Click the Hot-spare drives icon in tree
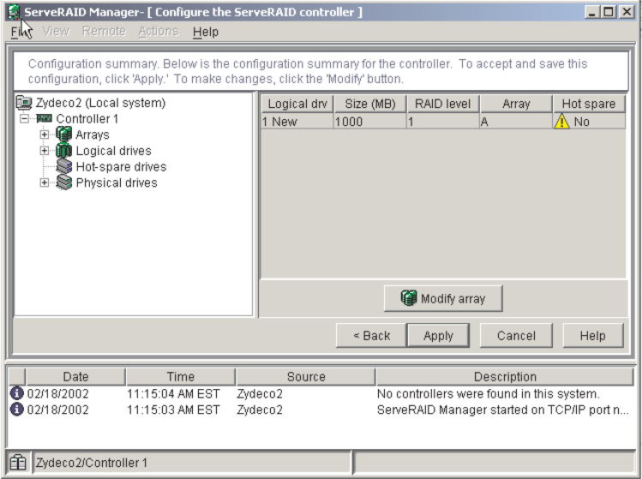The height and width of the screenshot is (479, 642). click(64, 166)
